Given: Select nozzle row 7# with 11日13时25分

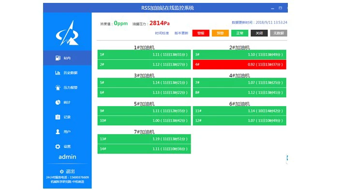Looking at the screenshot, I should click(x=239, y=82).
